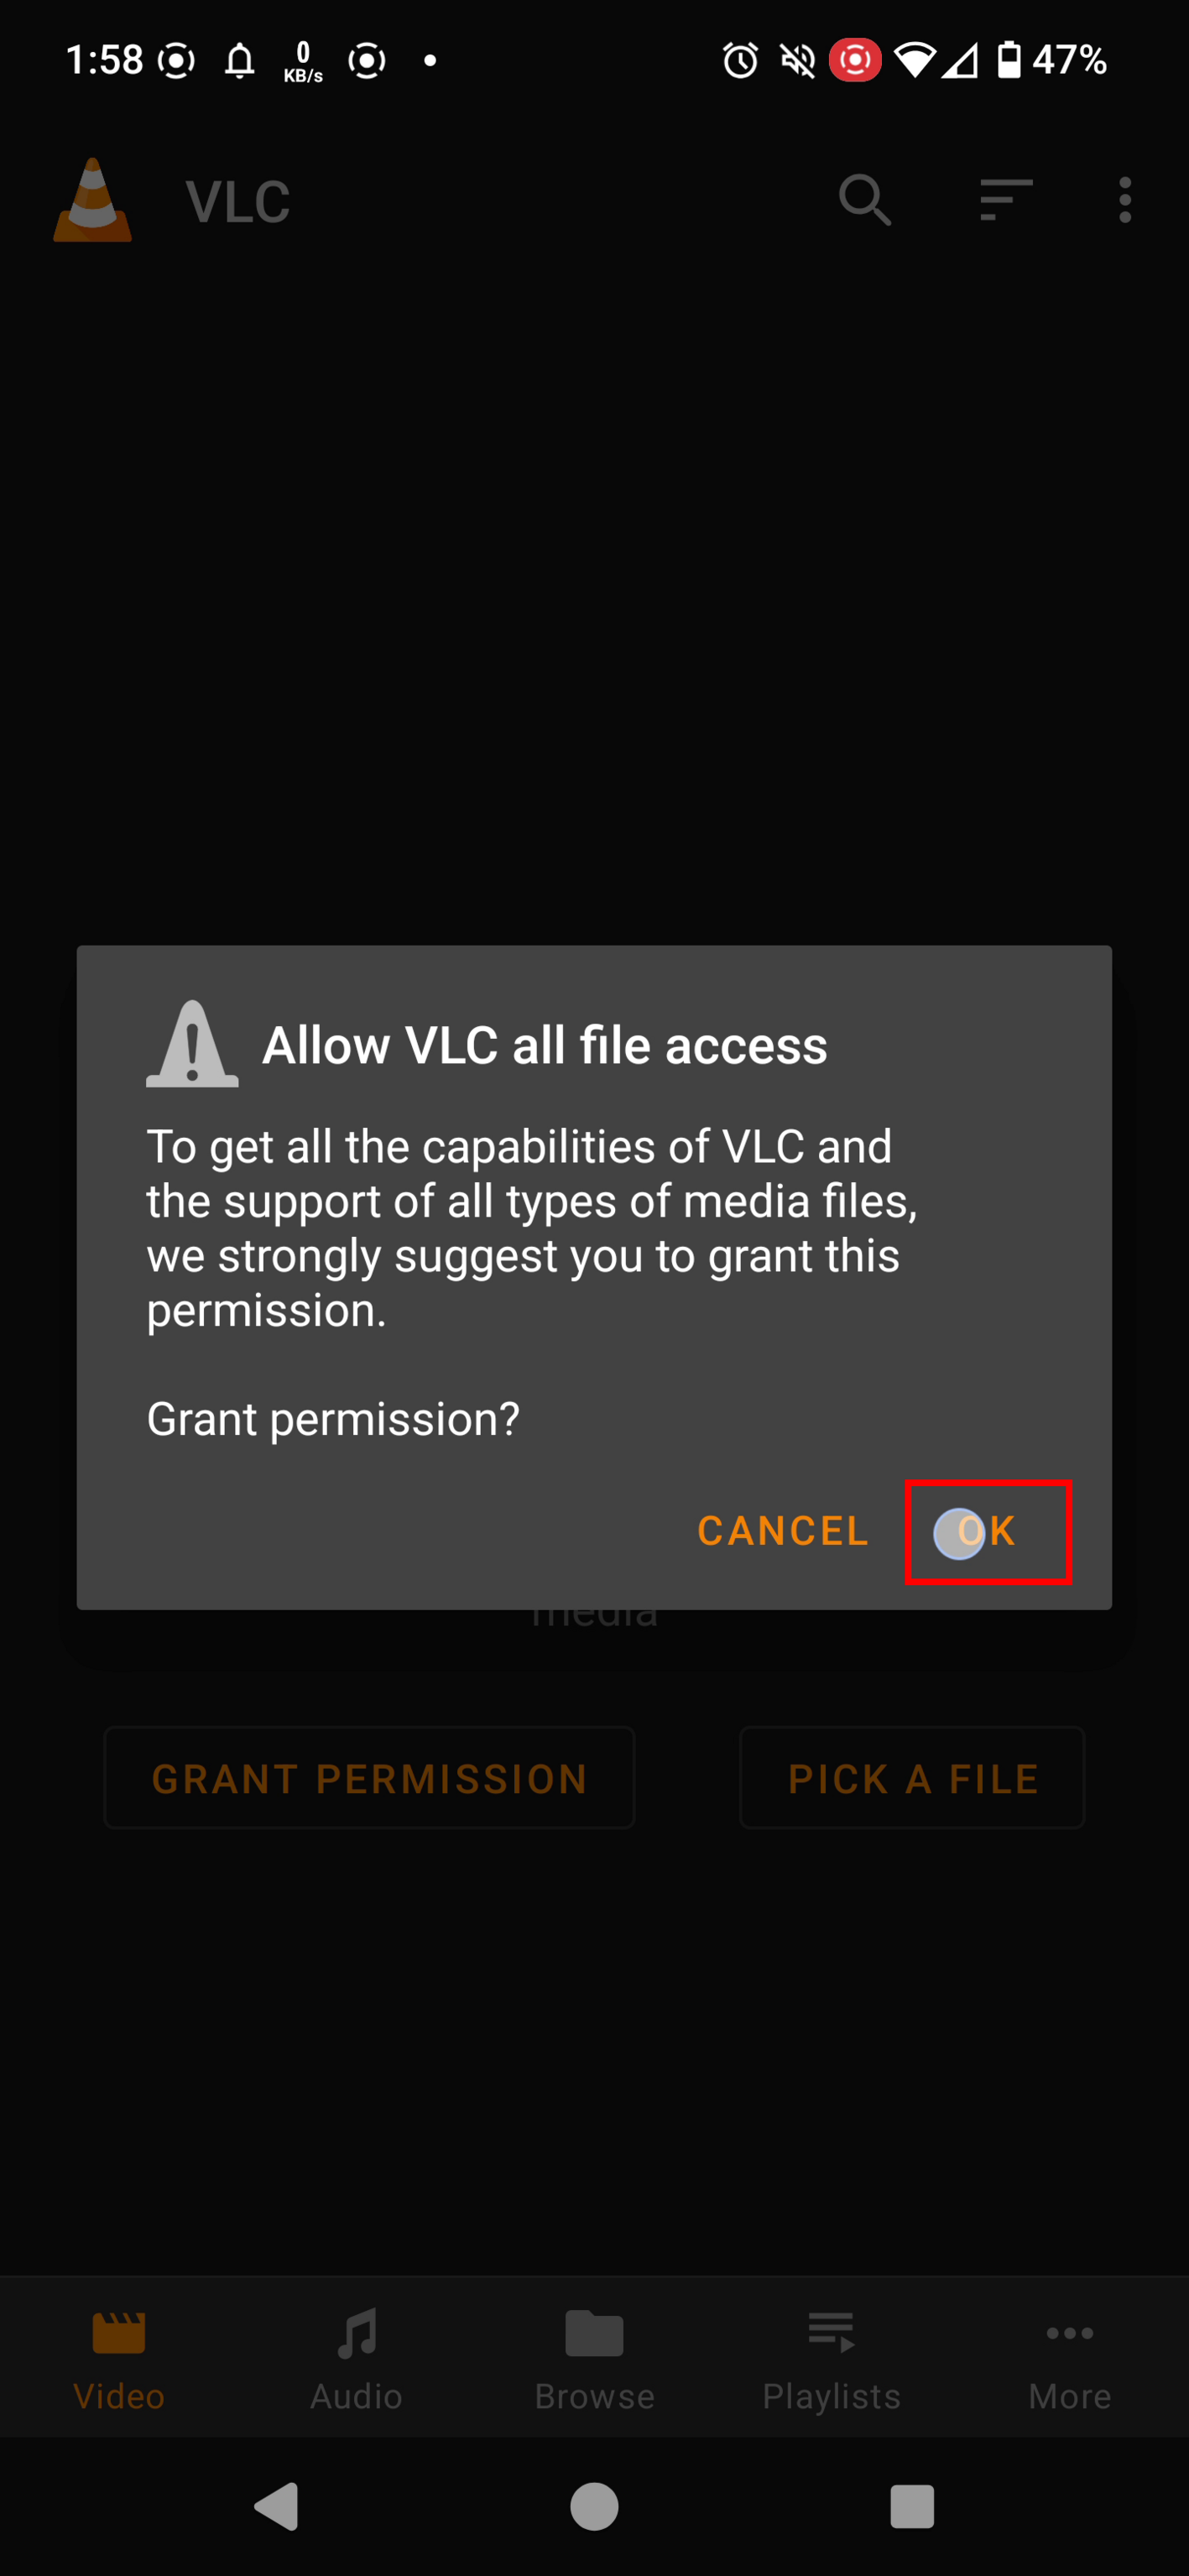Confirm permission with OK
This screenshot has width=1189, height=2576.
point(988,1531)
